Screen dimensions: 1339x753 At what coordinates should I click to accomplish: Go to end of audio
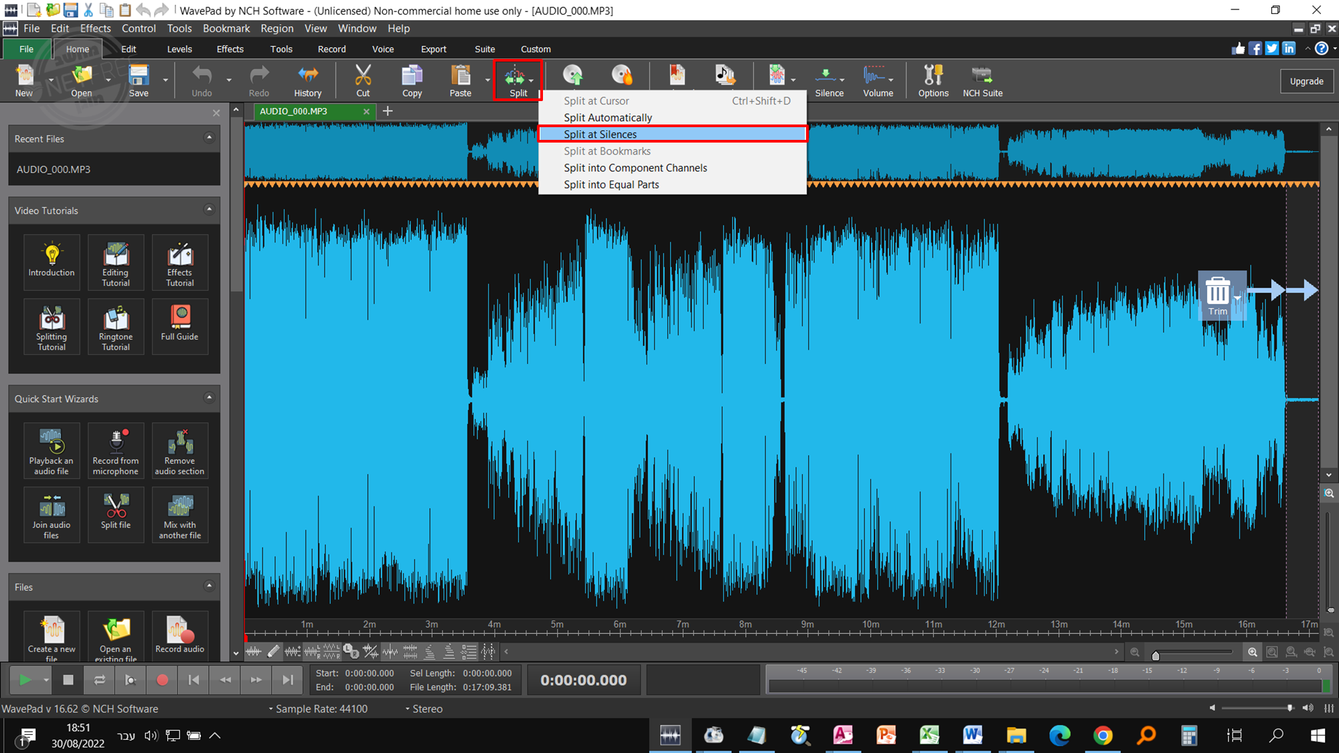288,680
